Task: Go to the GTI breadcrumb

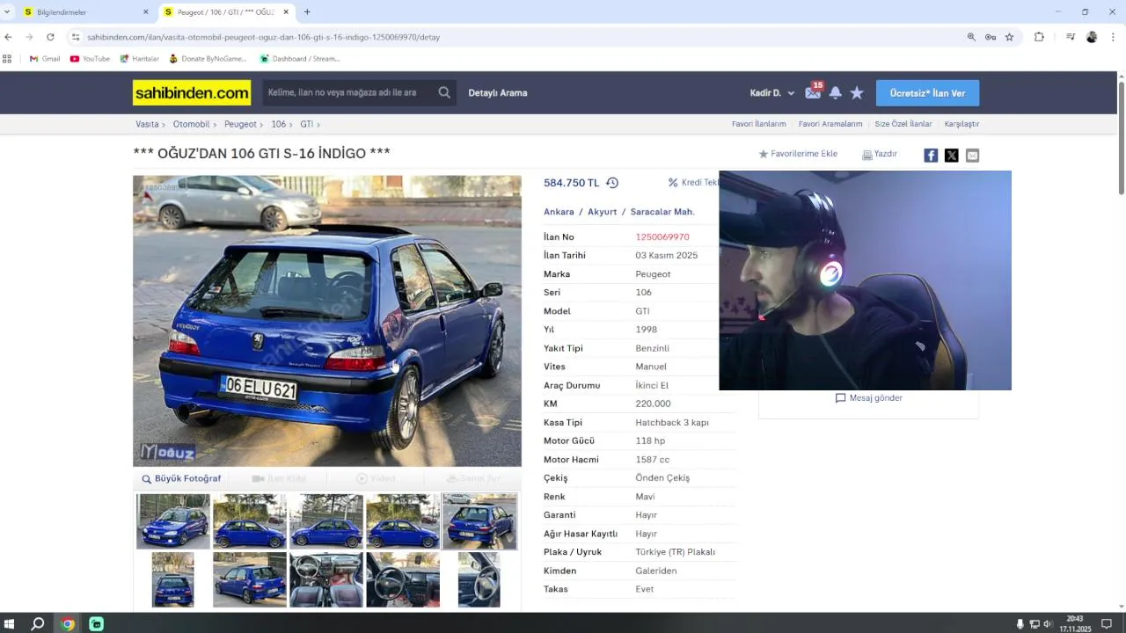Action: pos(306,124)
